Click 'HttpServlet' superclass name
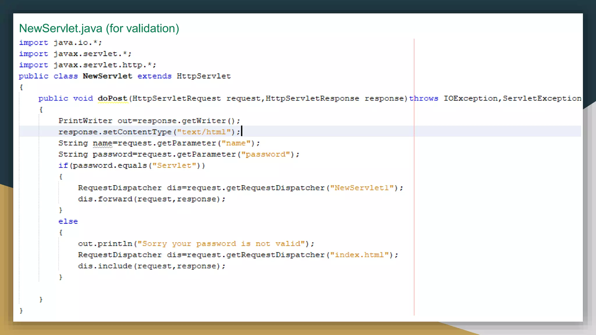This screenshot has width=596, height=335. (x=204, y=76)
